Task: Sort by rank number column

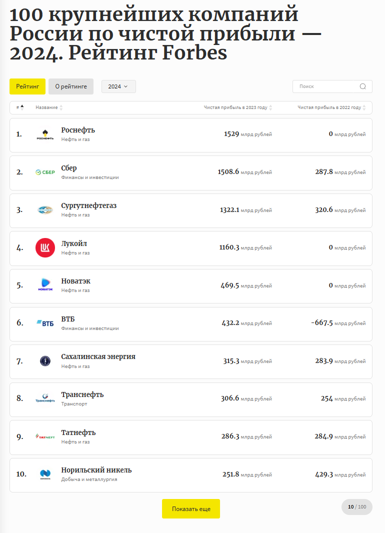Action: 20,107
